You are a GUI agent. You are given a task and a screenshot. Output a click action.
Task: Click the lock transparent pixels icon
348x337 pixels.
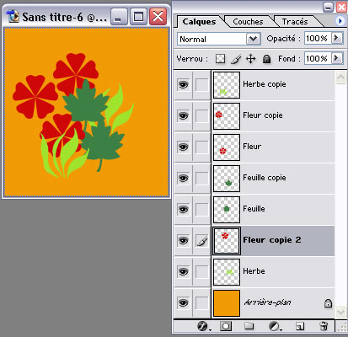click(x=220, y=59)
